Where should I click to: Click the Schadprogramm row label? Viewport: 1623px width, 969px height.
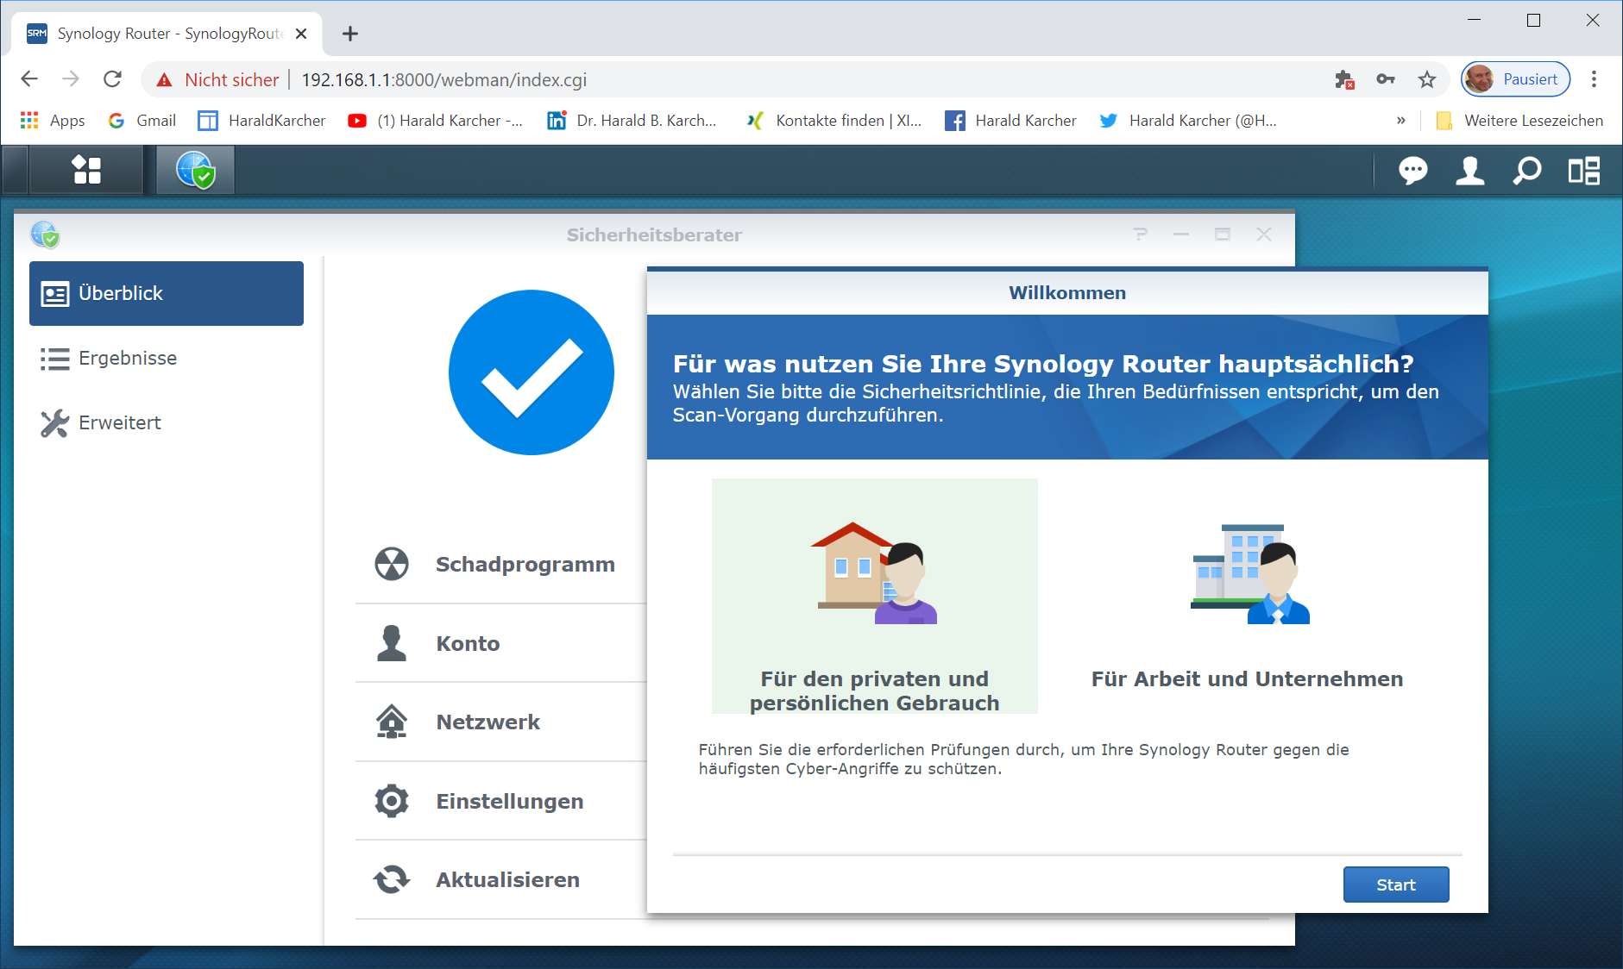[x=525, y=564]
